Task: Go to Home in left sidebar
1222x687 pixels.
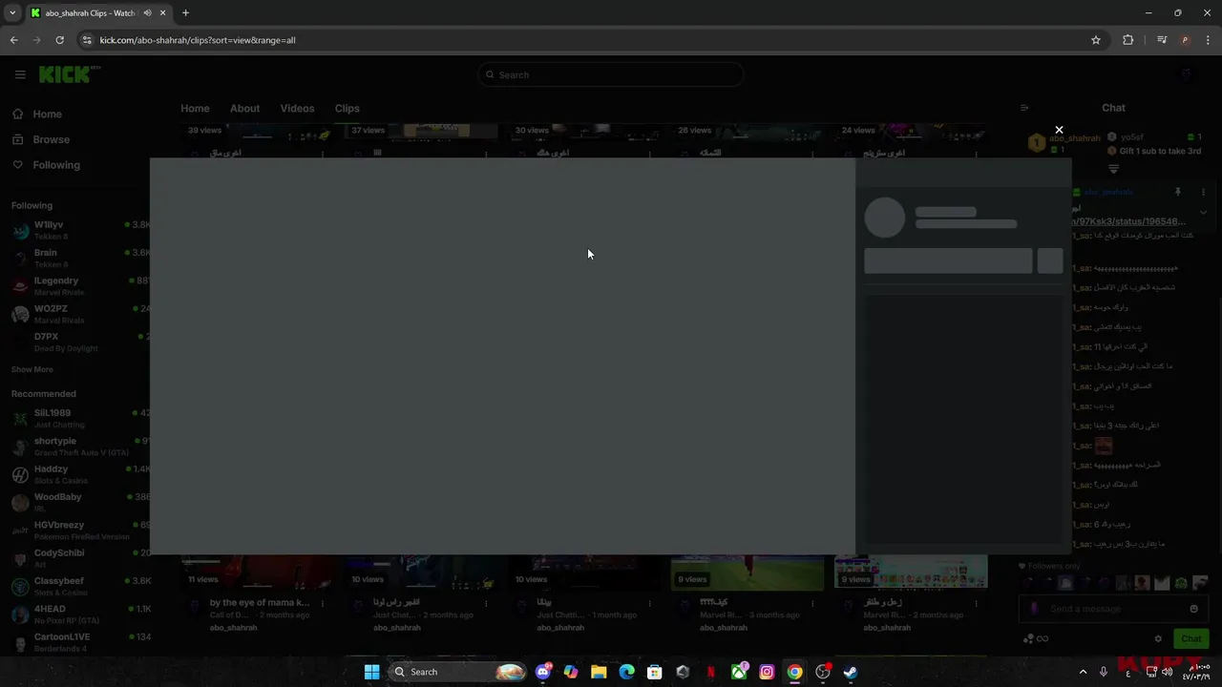Action: coord(38,114)
